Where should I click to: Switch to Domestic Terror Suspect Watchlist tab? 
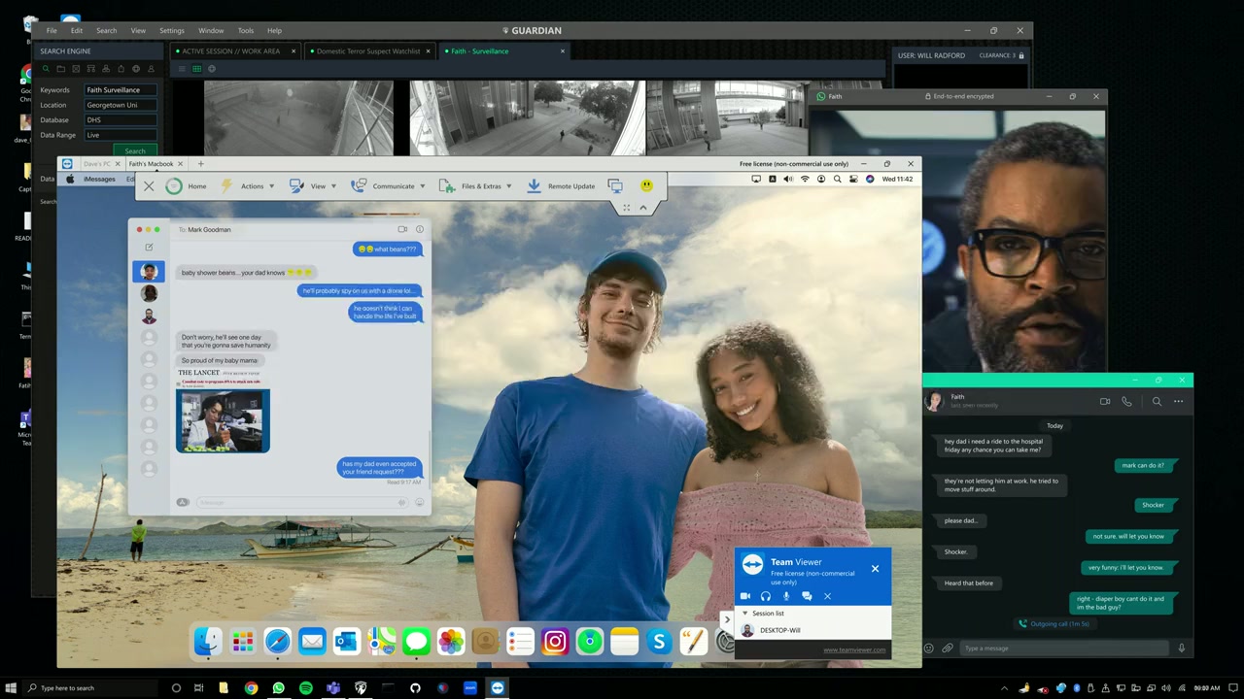pos(367,51)
